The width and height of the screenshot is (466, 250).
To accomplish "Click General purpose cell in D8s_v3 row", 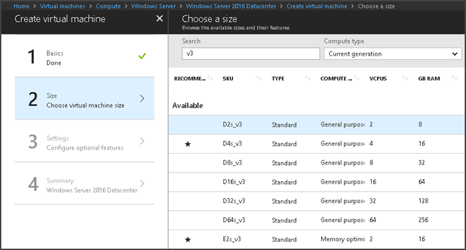I will [x=343, y=163].
